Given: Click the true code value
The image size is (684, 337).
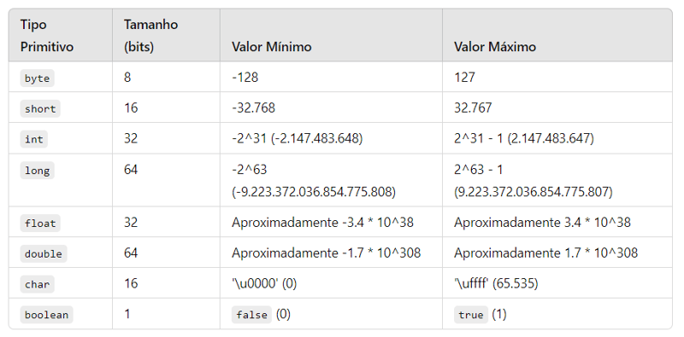Looking at the screenshot, I should 471,315.
